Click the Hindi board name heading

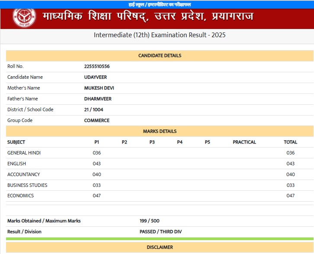[x=148, y=16]
